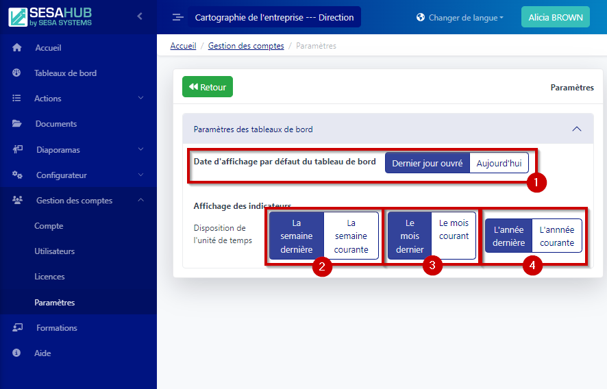The image size is (607, 389).
Task: Click the green Retour button
Action: [208, 87]
